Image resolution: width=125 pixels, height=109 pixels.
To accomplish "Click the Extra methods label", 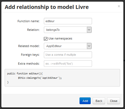I will 29,64.
